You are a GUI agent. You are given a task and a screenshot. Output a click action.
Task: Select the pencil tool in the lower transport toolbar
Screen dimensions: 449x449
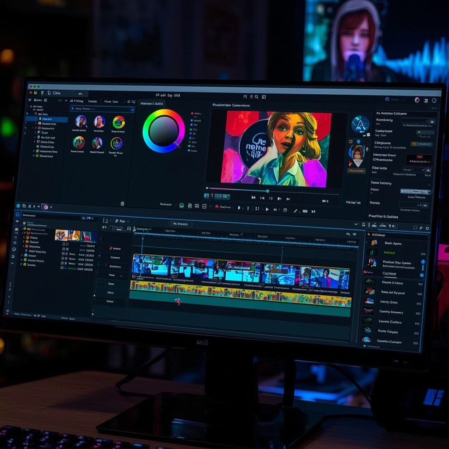pos(295,211)
